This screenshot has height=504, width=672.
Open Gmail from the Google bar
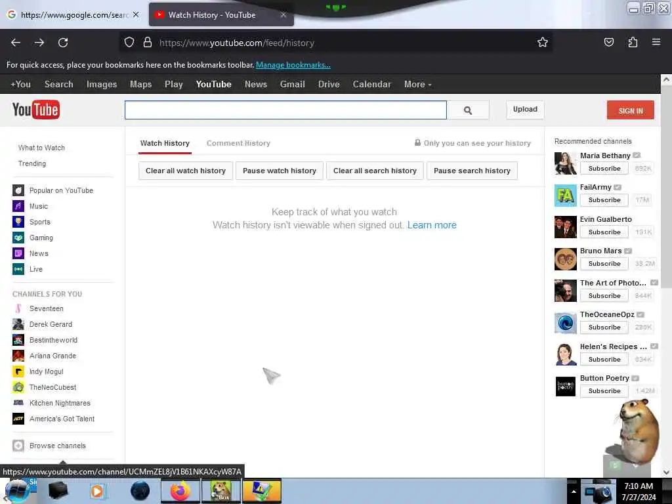pos(292,85)
